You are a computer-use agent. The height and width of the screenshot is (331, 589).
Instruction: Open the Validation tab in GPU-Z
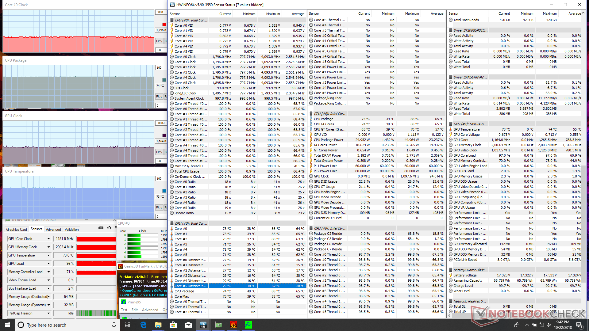pos(72,230)
